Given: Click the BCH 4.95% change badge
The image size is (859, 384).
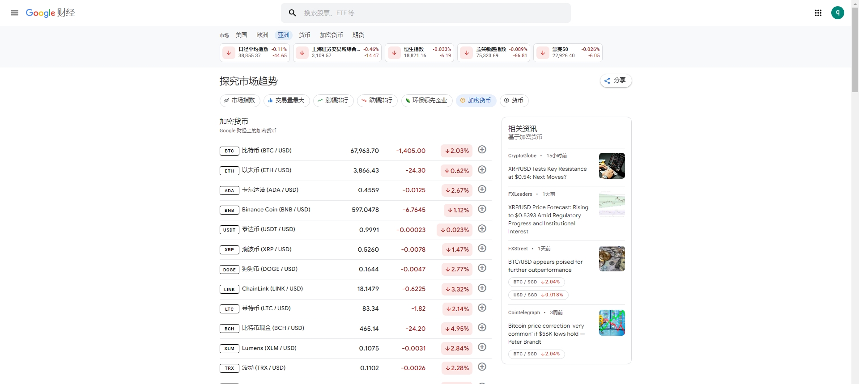Looking at the screenshot, I should [457, 329].
